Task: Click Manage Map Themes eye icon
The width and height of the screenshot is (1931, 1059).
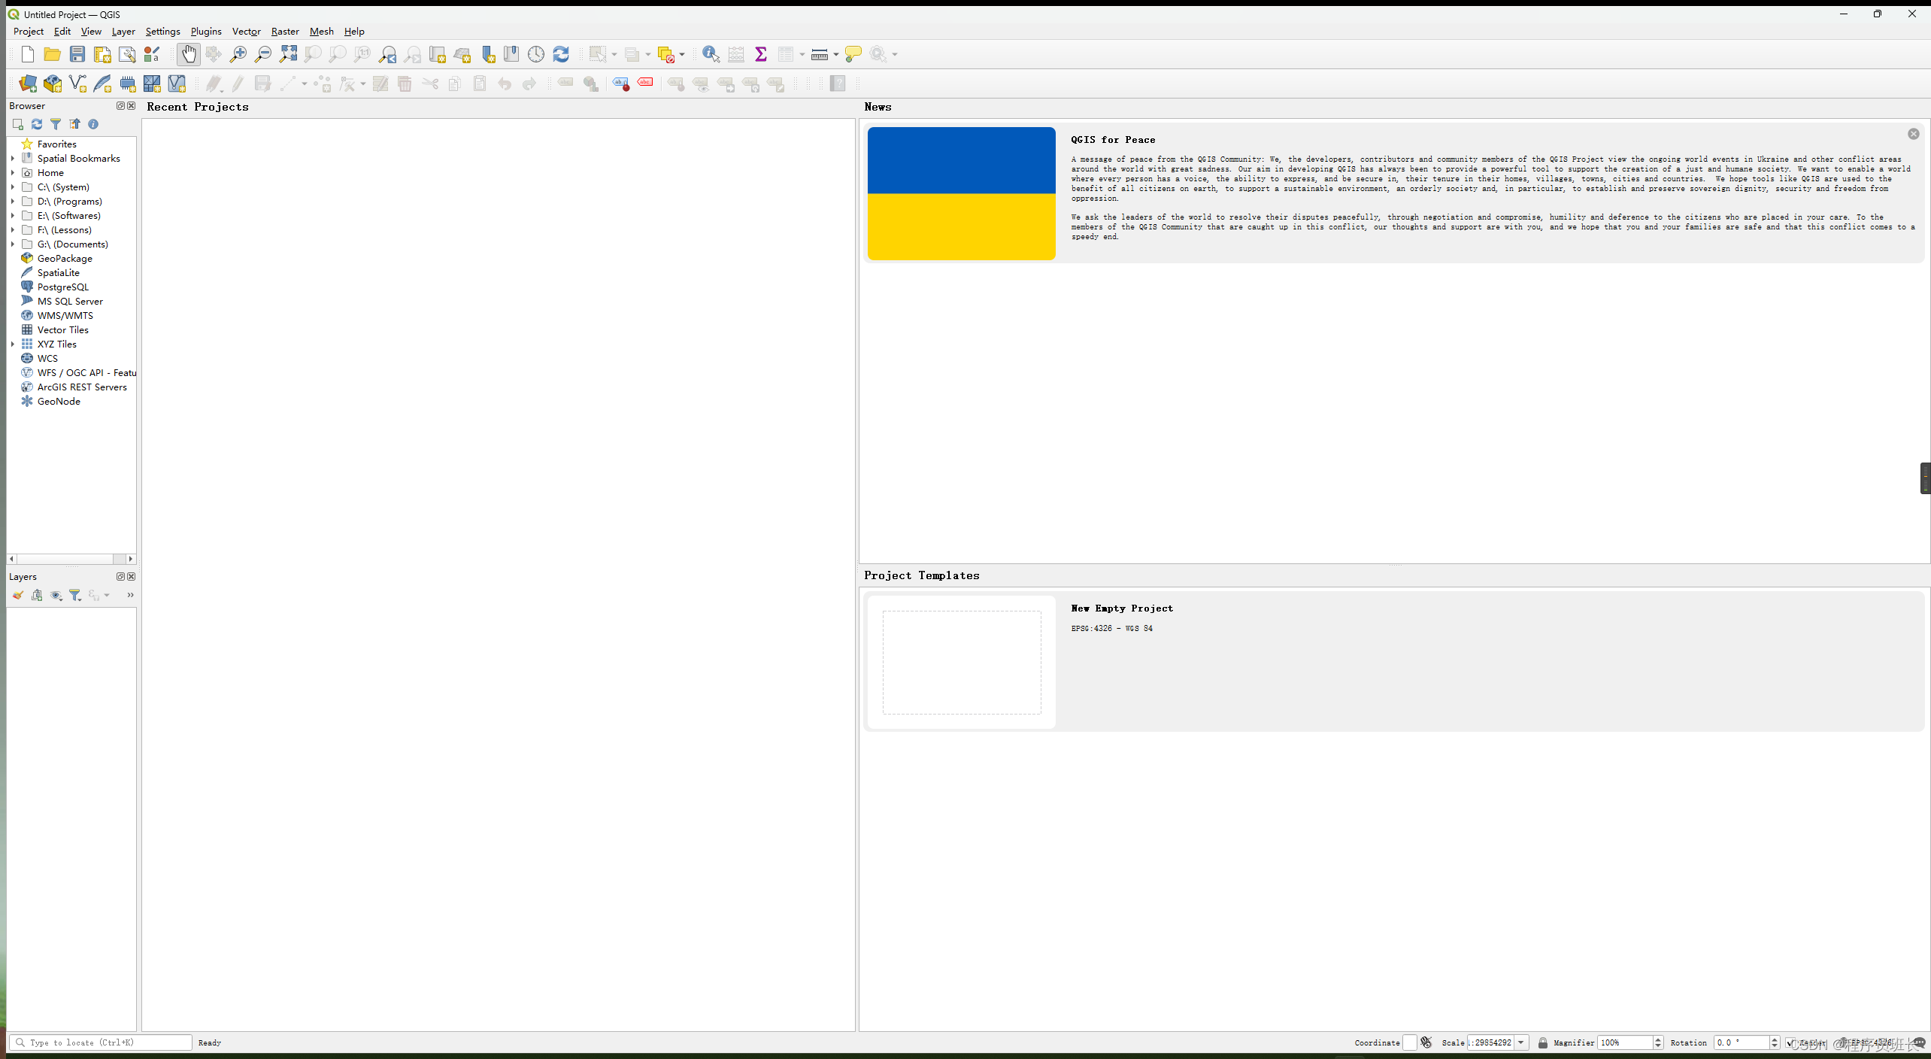Action: click(x=56, y=595)
